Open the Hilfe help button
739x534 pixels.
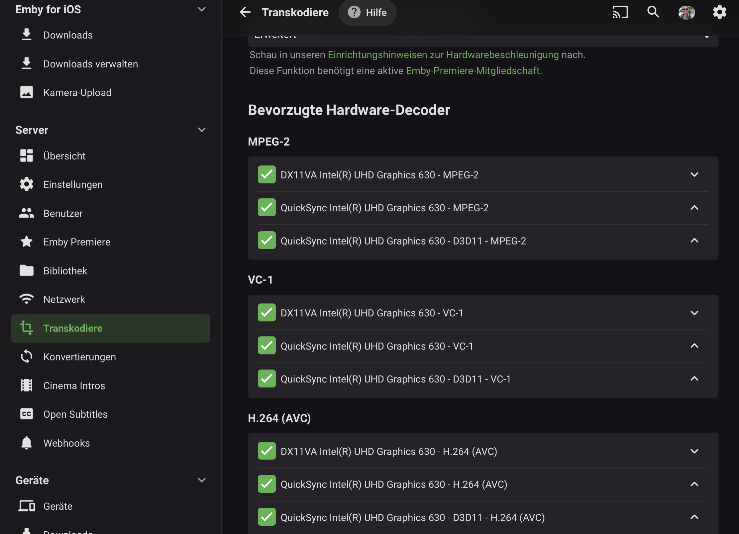point(368,12)
